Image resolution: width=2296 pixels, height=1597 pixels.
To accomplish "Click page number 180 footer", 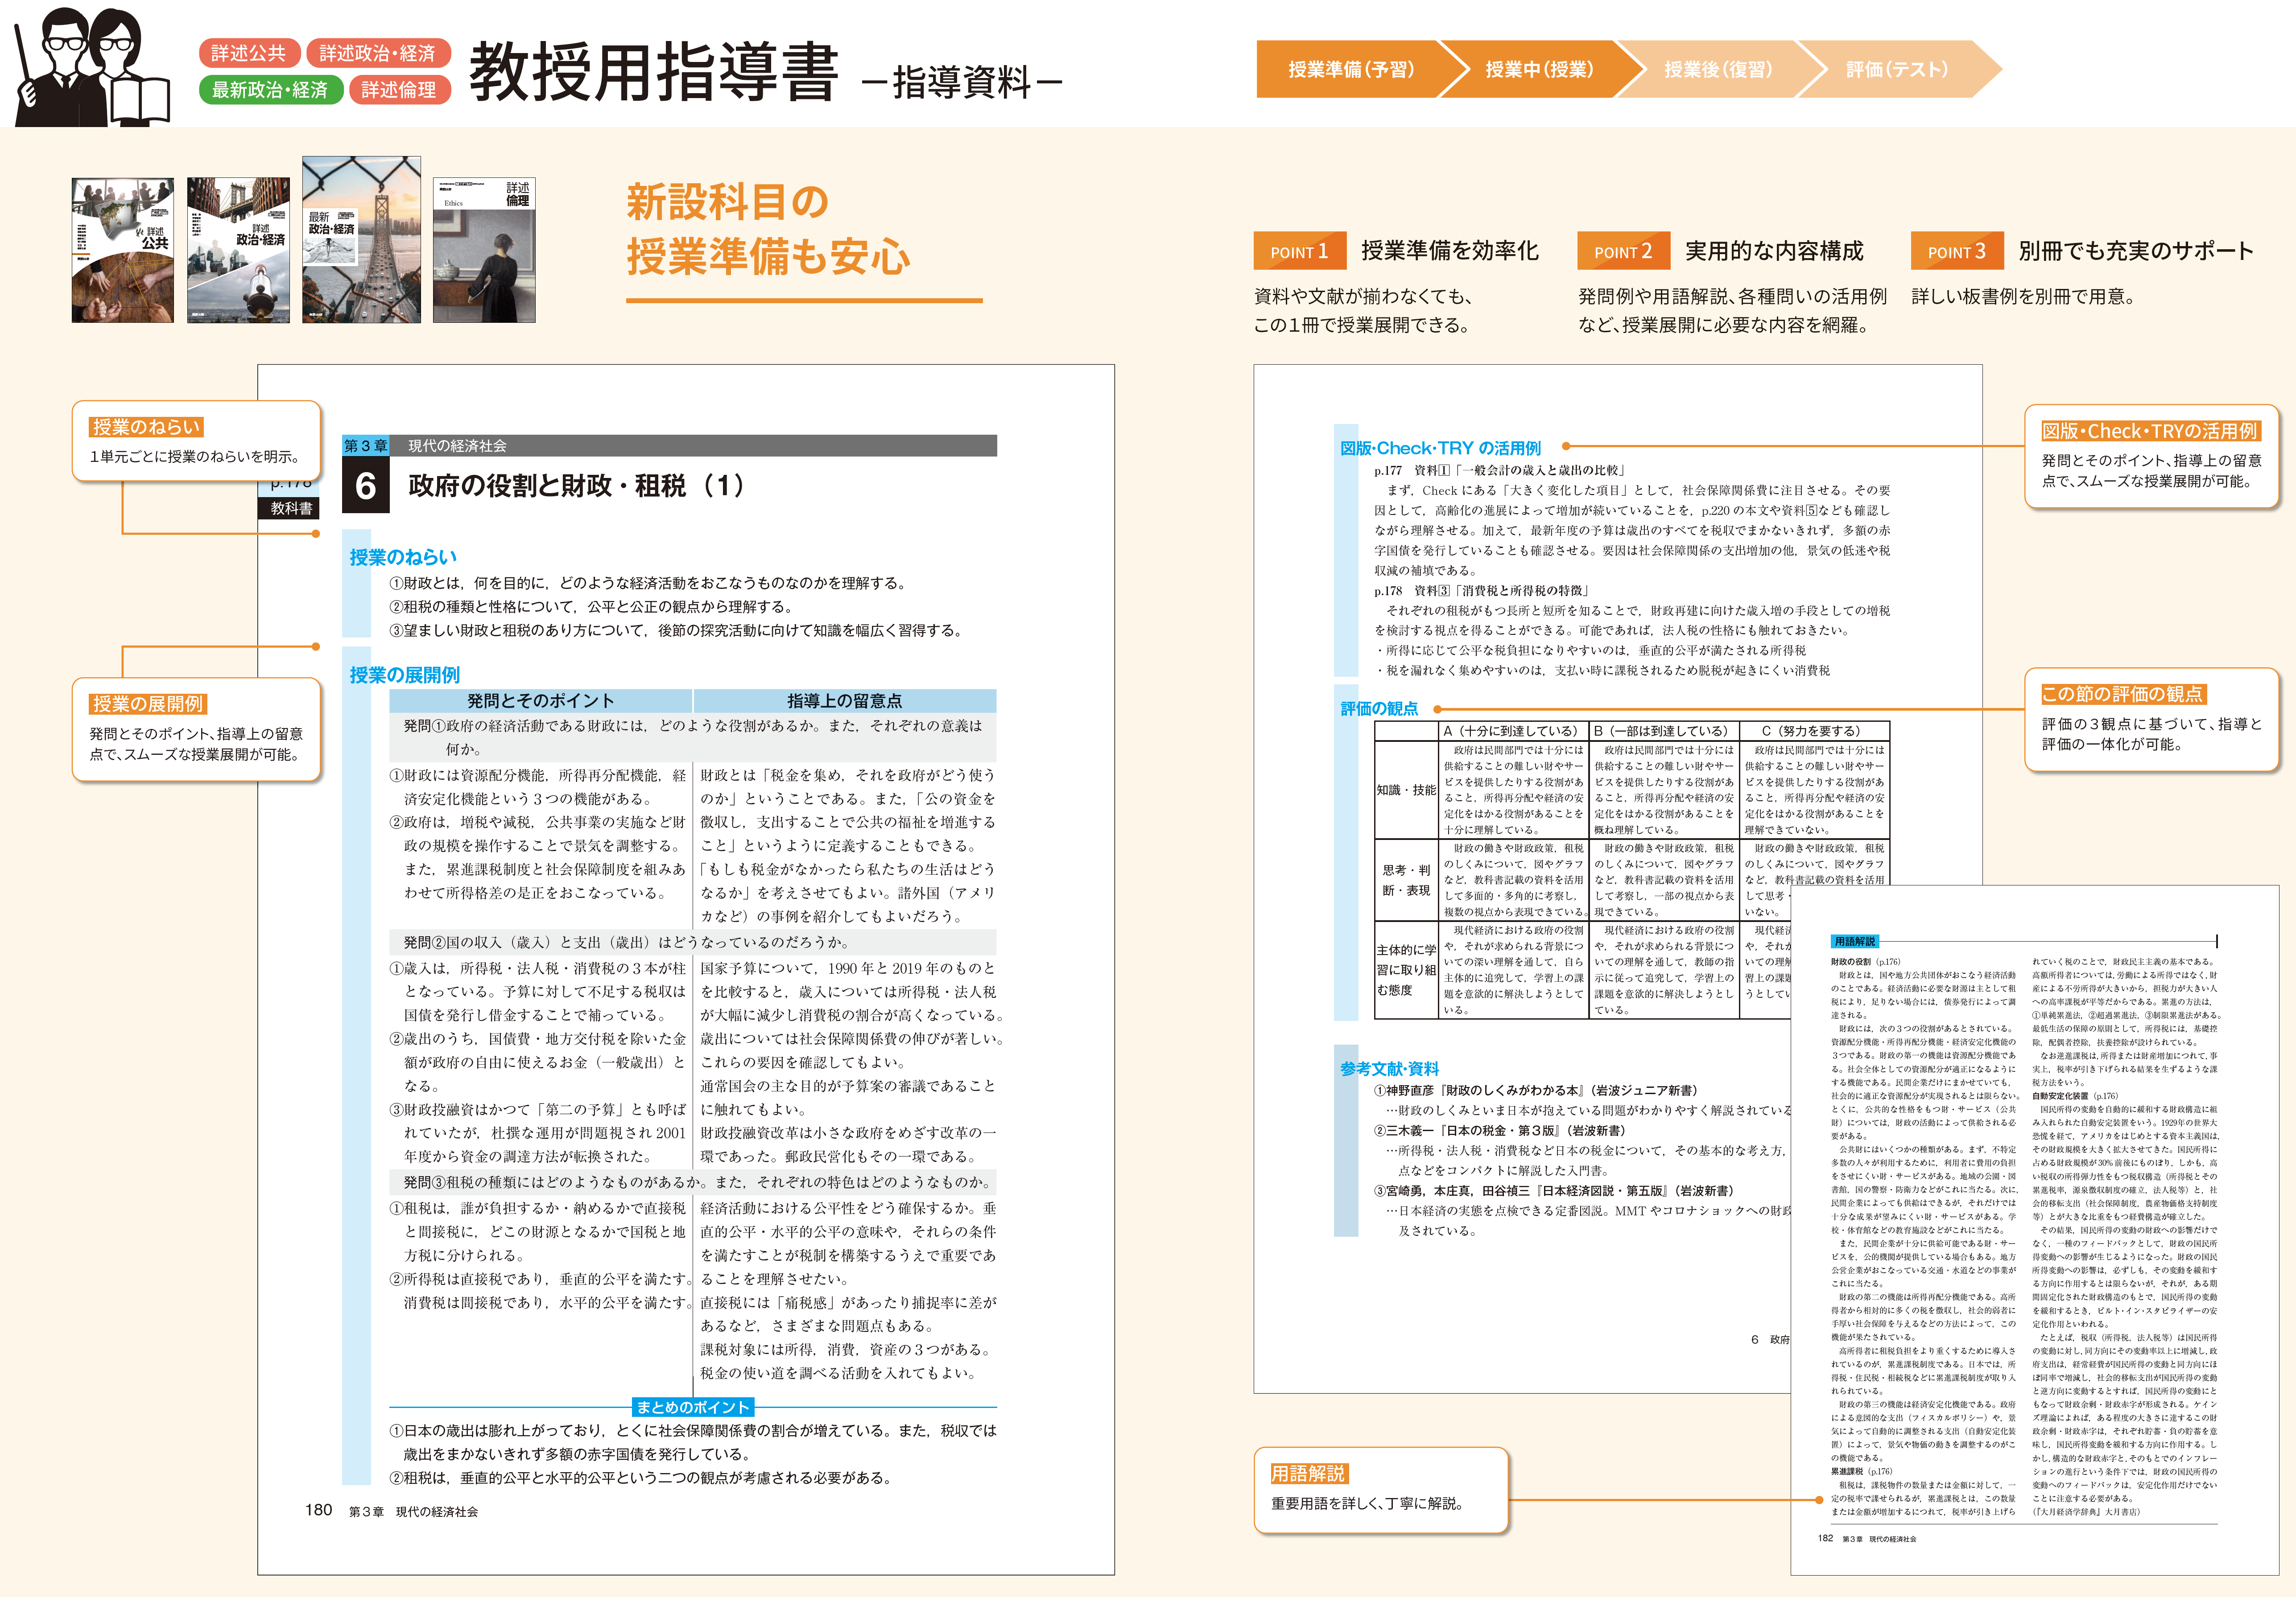I will (318, 1510).
